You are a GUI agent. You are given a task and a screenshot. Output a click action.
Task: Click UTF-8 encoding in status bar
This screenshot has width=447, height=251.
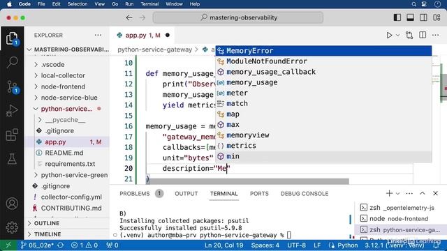[296, 245]
